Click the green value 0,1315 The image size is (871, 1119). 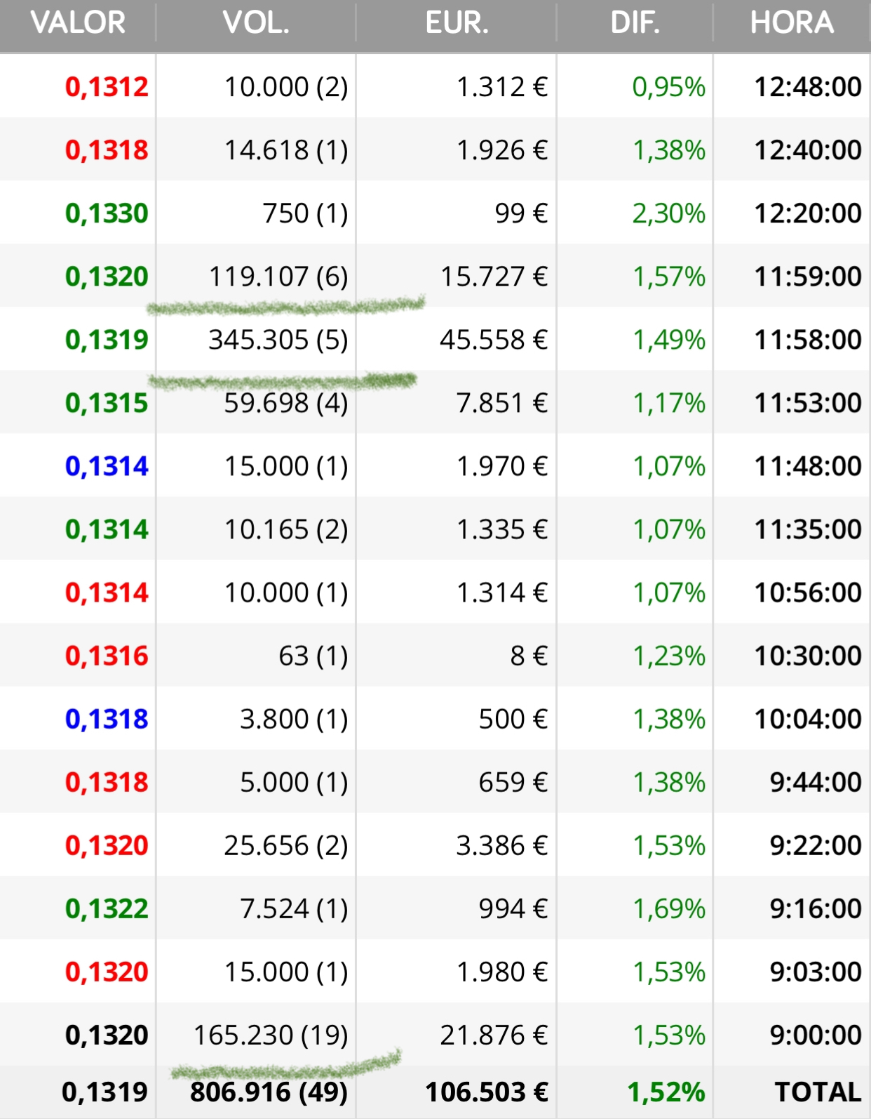coord(107,403)
